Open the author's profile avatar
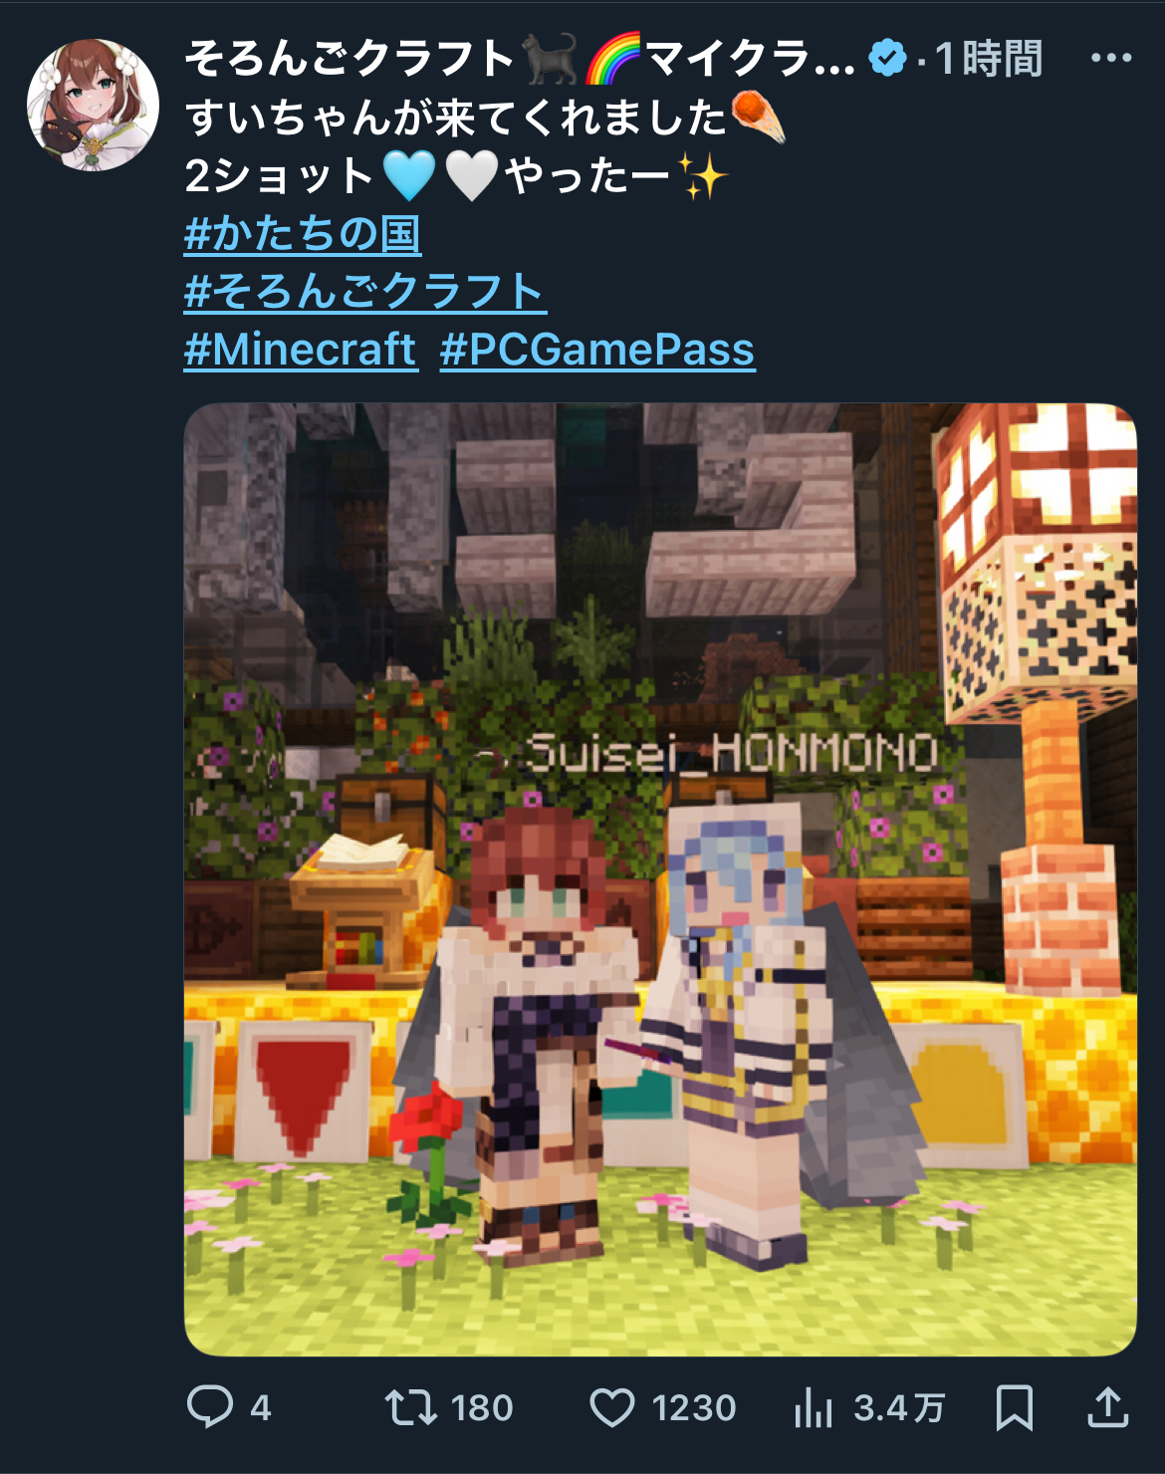The width and height of the screenshot is (1165, 1474). [x=93, y=105]
